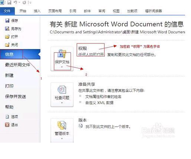
Task: Click the Word application icon in title bar
Action: click(x=2, y=2)
